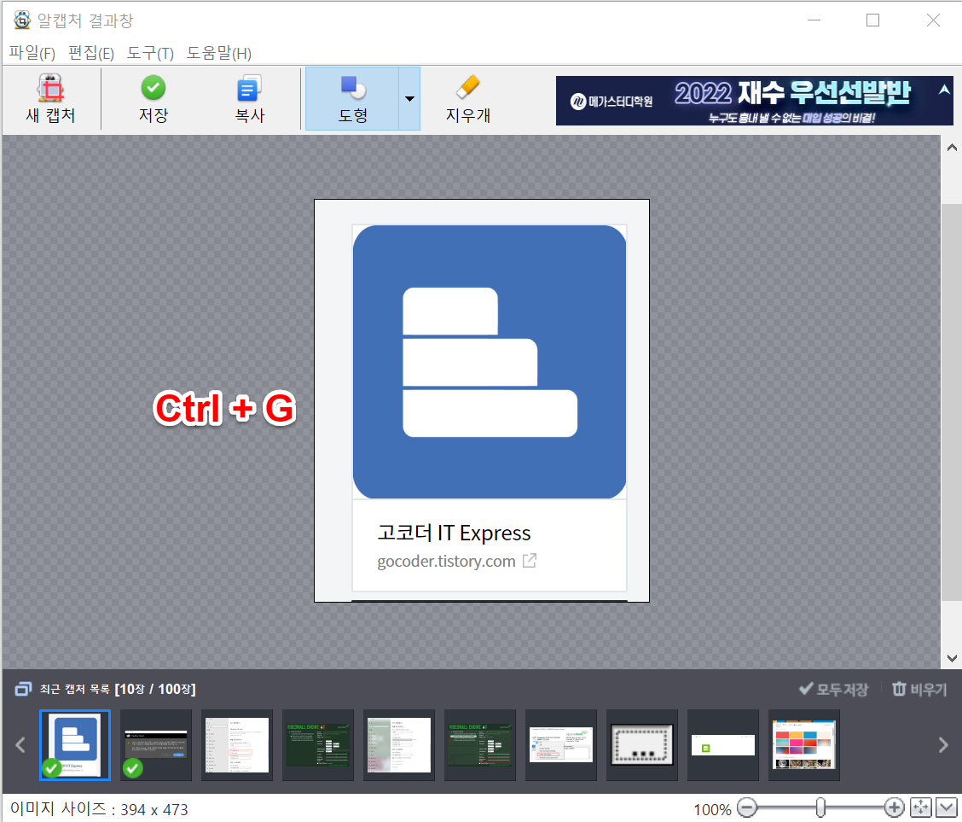This screenshot has width=962, height=822.
Task: Select the sixth green engine thumbnail
Action: 480,745
